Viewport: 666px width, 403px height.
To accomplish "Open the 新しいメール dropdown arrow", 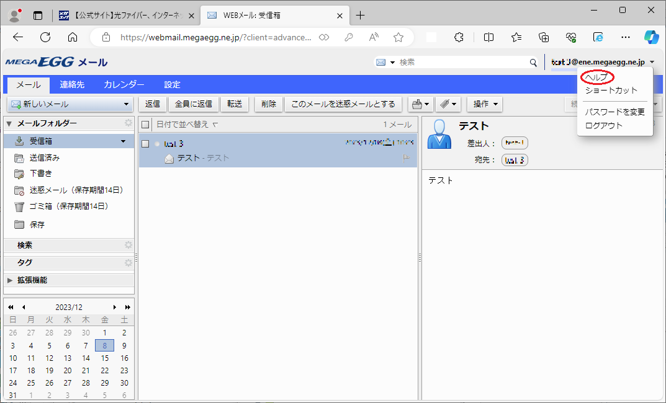I will [x=126, y=104].
